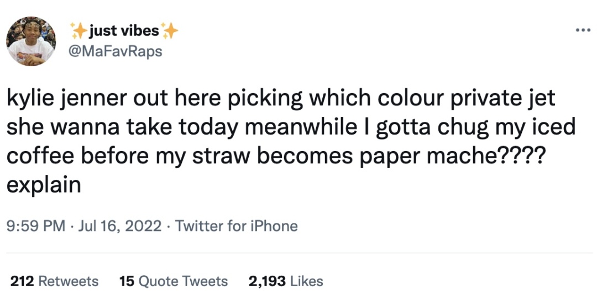The width and height of the screenshot is (597, 300).
Task: Open the 9:59 PM timestamp link
Action: click(x=35, y=226)
